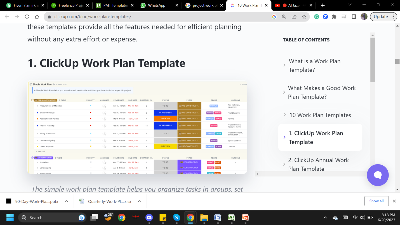Open the Bing icon in search box
Viewport: 400px width, 225px height.
coord(82,217)
